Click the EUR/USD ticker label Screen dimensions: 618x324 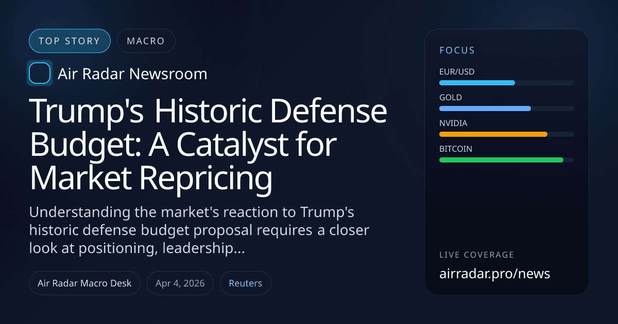click(456, 71)
